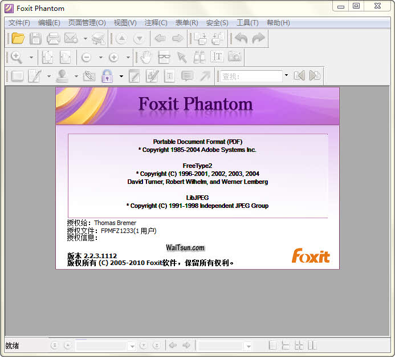This screenshot has width=395, height=357.
Task: Click the padlock security icon
Action: pyautogui.click(x=107, y=76)
